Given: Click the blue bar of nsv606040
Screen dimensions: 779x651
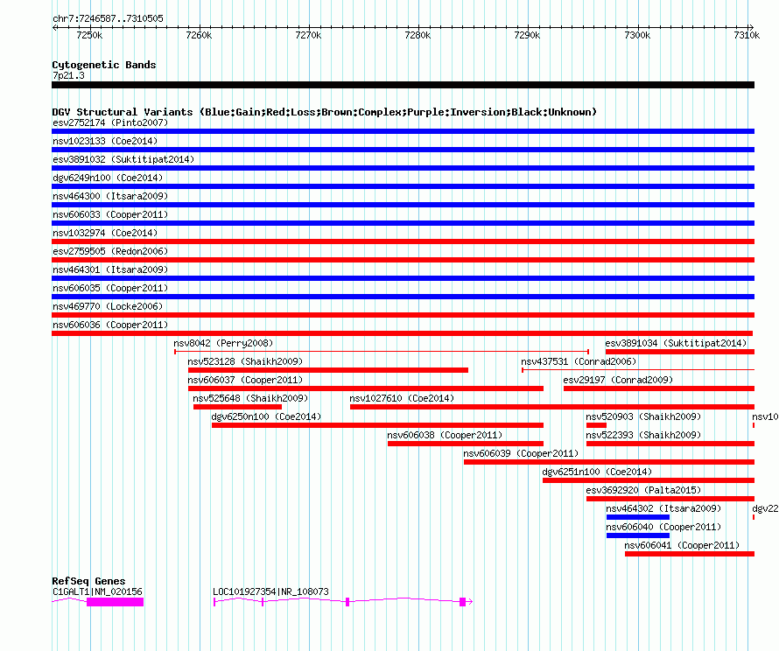Looking at the screenshot, I should point(638,535).
